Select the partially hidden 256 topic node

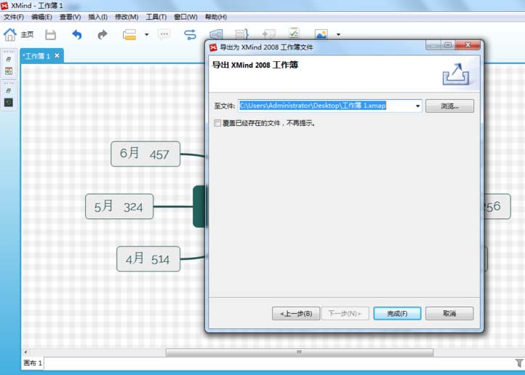497,206
